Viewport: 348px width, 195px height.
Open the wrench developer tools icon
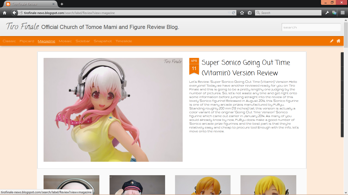click(327, 13)
